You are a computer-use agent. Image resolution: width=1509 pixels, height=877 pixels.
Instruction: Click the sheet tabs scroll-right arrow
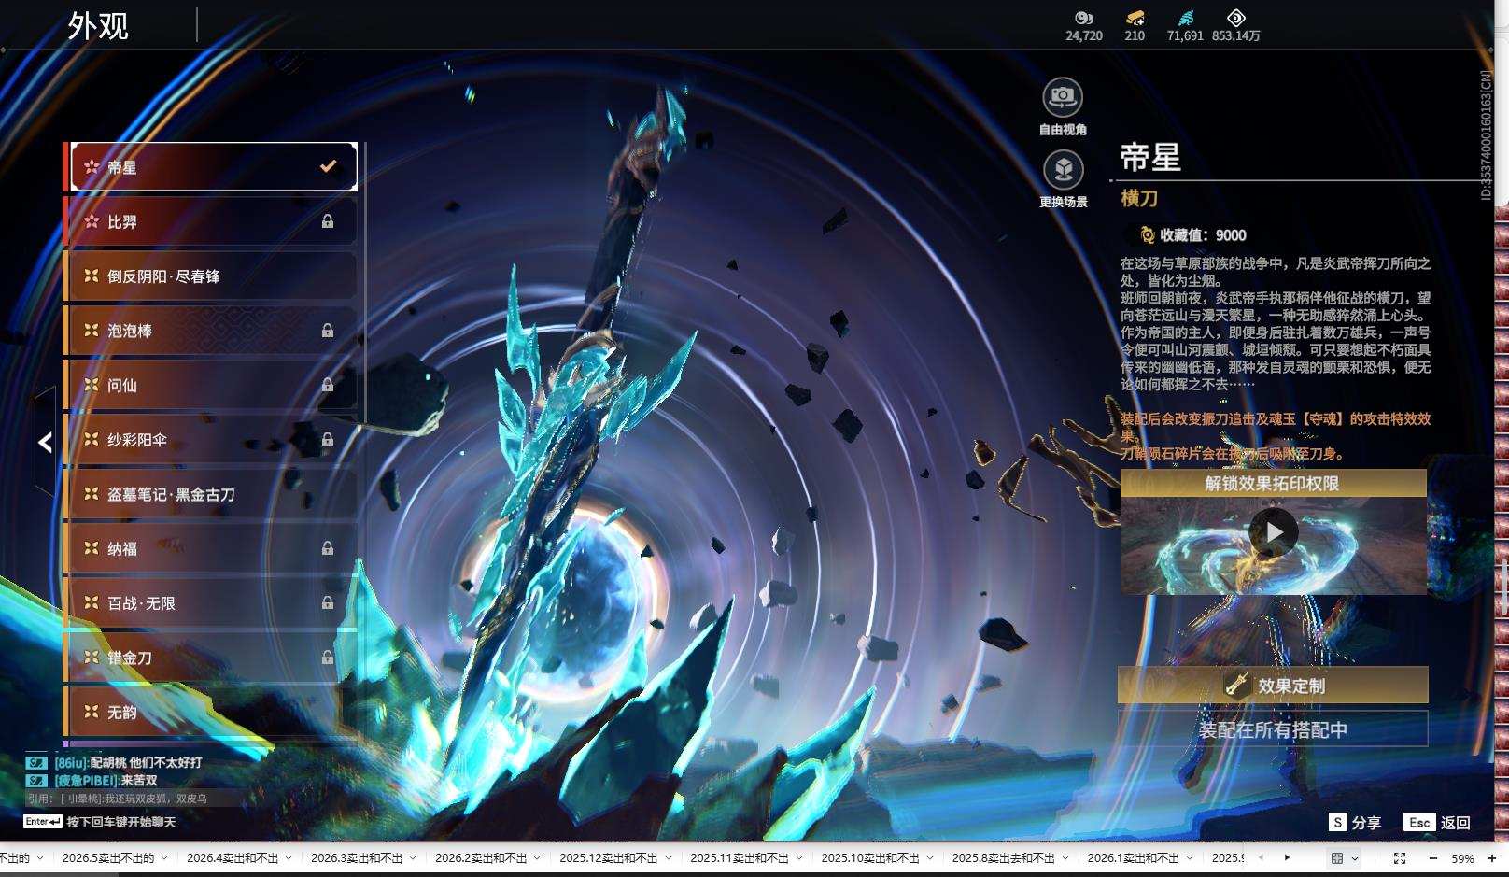[x=1287, y=857]
